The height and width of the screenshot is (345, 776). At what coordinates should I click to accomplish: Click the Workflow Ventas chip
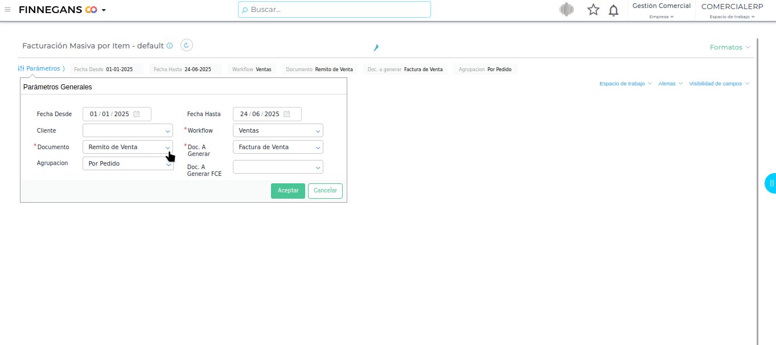point(252,69)
